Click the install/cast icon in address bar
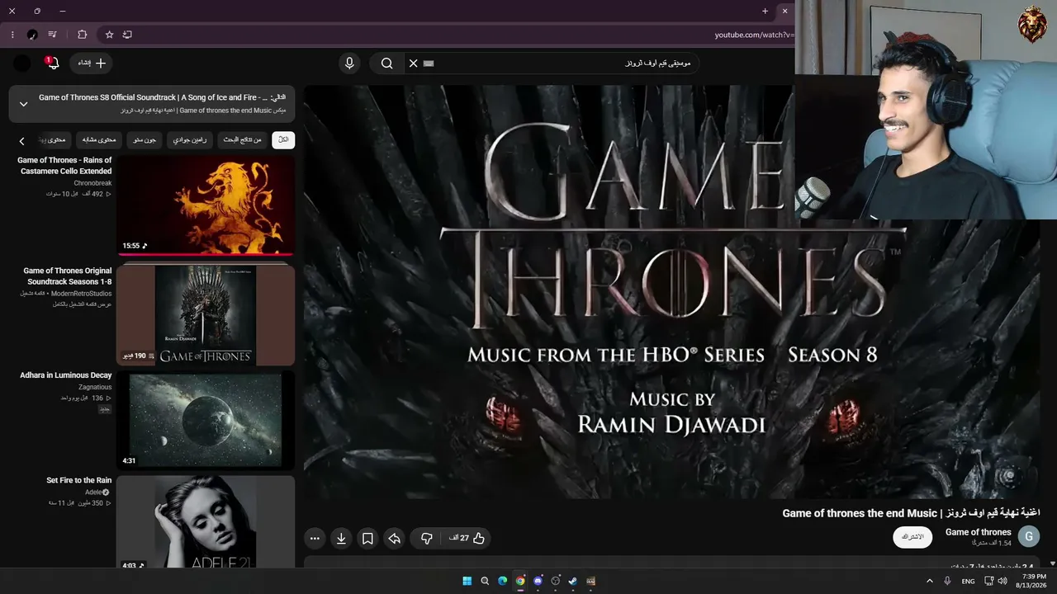 point(127,35)
